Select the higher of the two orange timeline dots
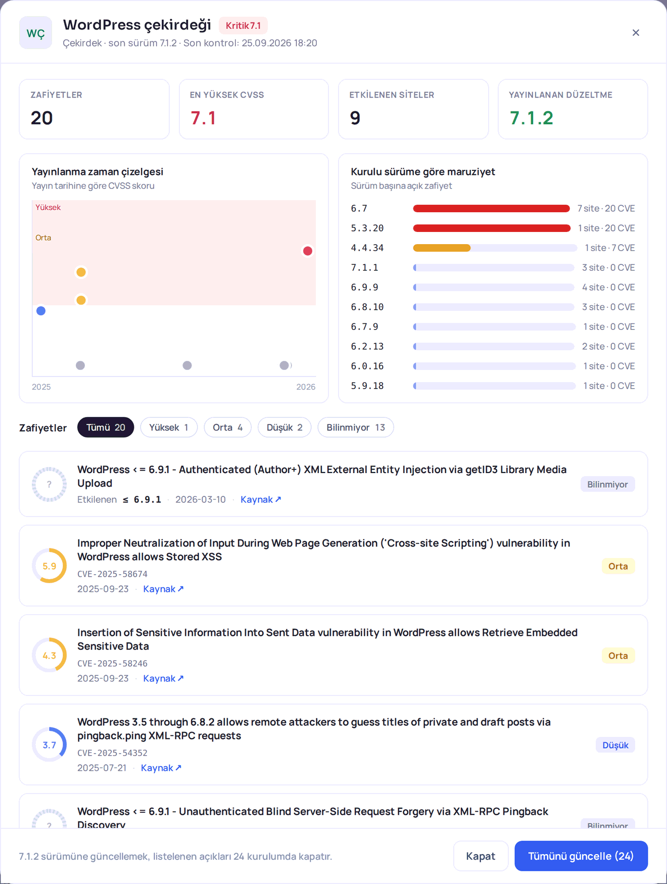 coord(81,272)
